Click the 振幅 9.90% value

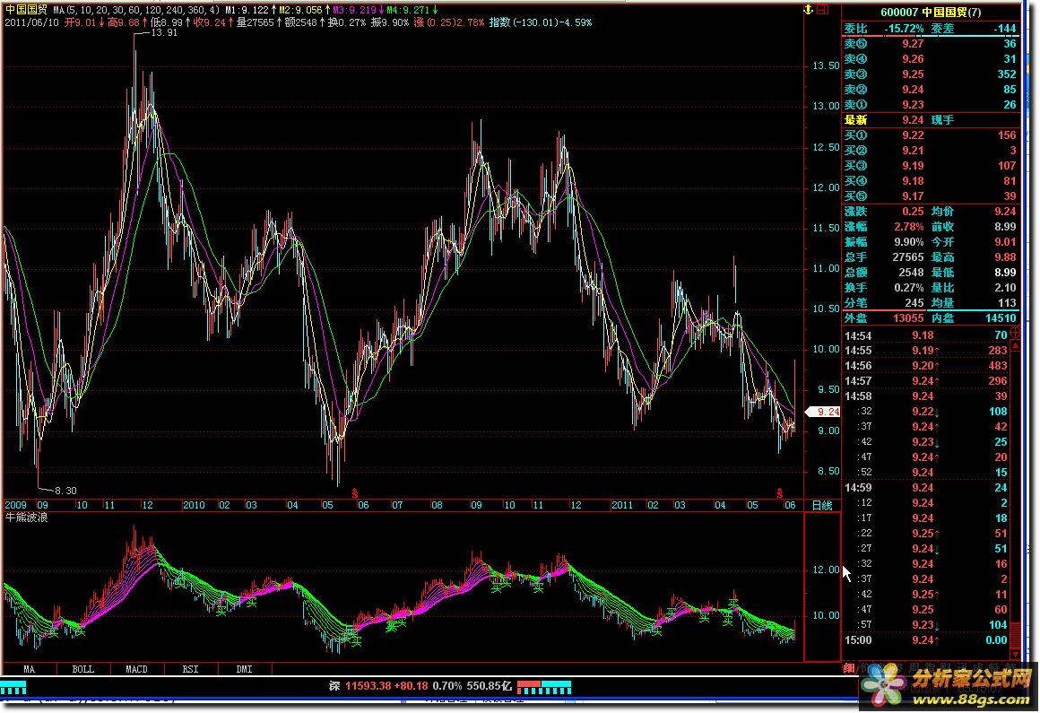point(909,242)
